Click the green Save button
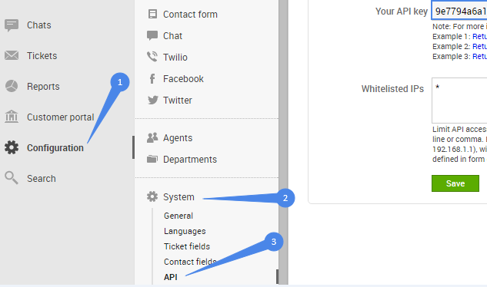This screenshot has height=287, width=487. click(455, 183)
